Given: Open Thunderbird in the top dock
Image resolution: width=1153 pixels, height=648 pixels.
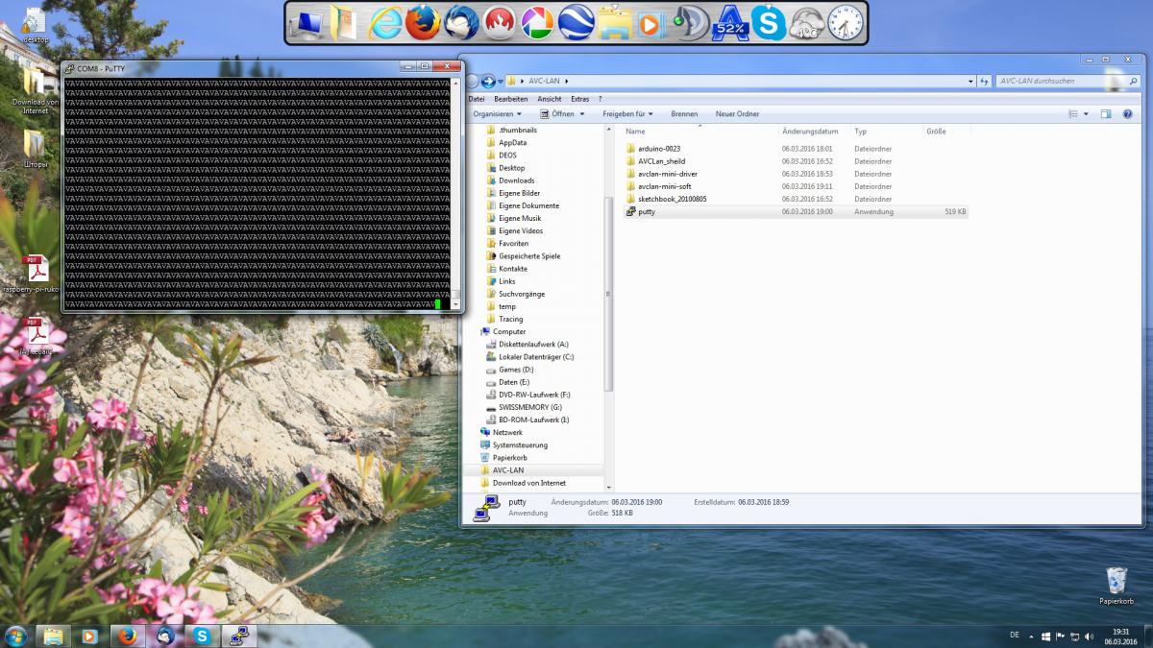Looking at the screenshot, I should point(462,22).
